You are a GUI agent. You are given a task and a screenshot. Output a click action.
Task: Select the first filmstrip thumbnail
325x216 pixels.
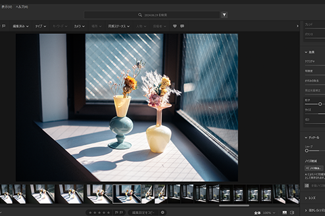pos(6,194)
